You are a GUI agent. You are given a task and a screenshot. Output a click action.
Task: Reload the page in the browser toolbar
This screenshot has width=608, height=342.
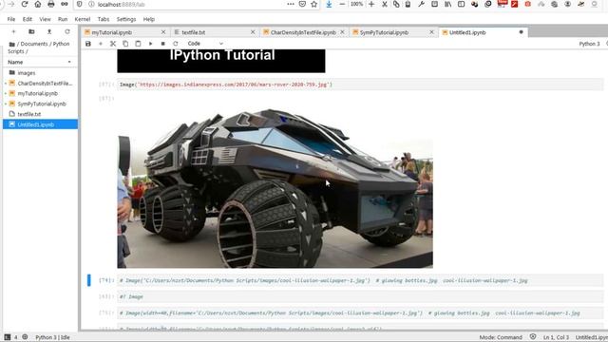[25, 4]
